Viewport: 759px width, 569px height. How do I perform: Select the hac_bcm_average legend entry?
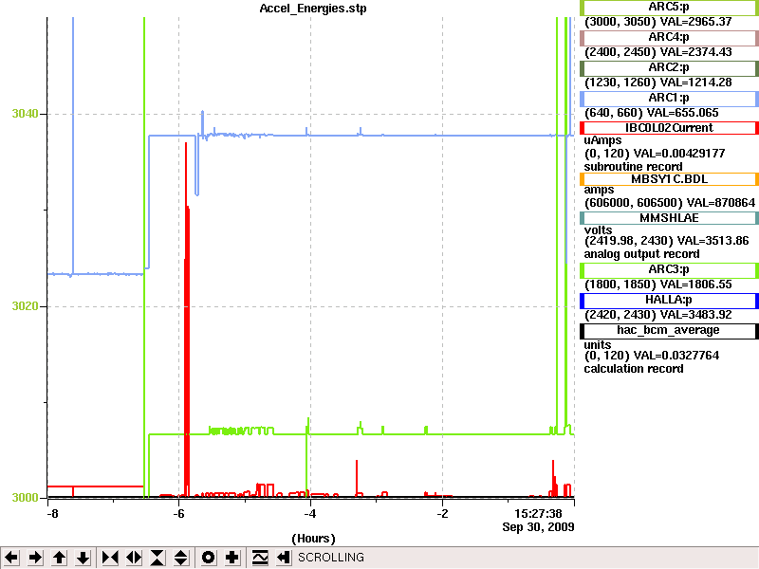tap(669, 331)
